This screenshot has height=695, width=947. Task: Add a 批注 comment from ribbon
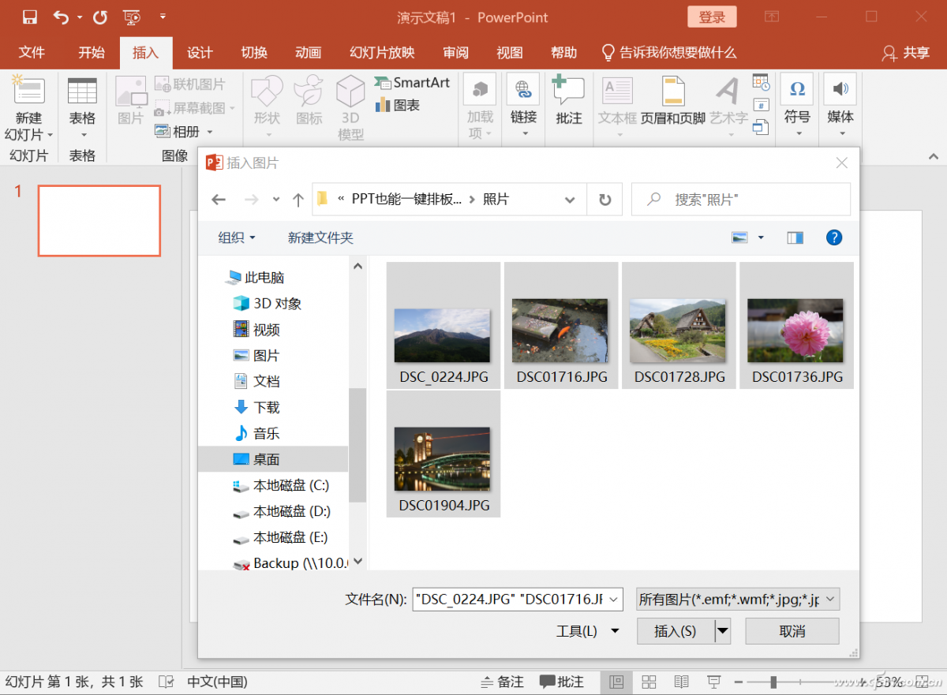568,101
